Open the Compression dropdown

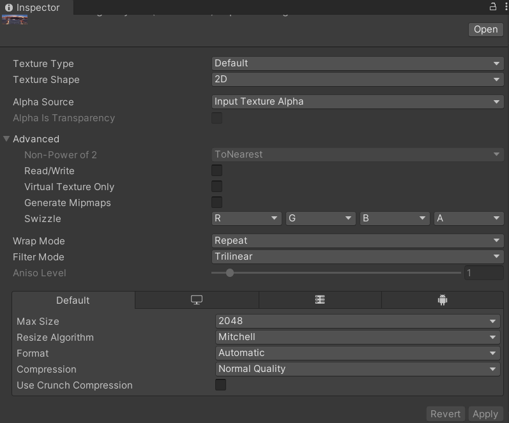[x=358, y=369]
